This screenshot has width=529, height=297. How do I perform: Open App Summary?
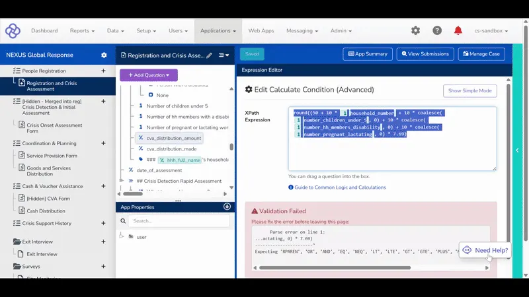pyautogui.click(x=368, y=54)
